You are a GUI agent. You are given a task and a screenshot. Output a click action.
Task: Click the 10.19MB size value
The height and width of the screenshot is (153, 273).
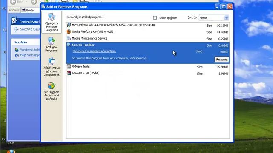click(x=222, y=25)
